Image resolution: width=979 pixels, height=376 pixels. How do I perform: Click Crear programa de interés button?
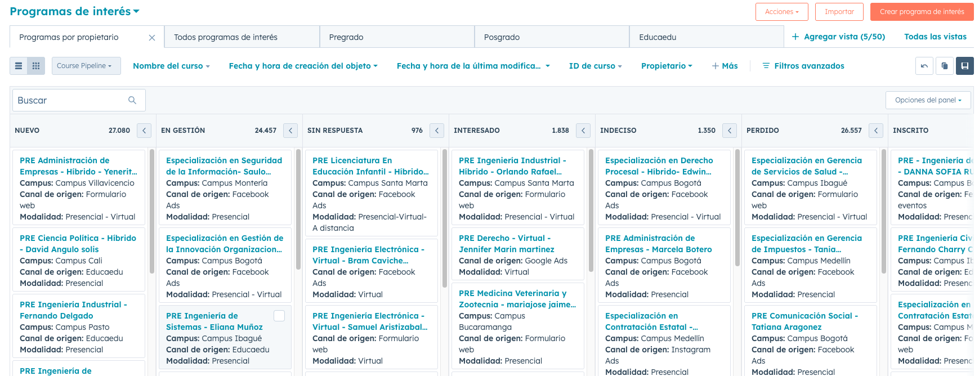(922, 12)
